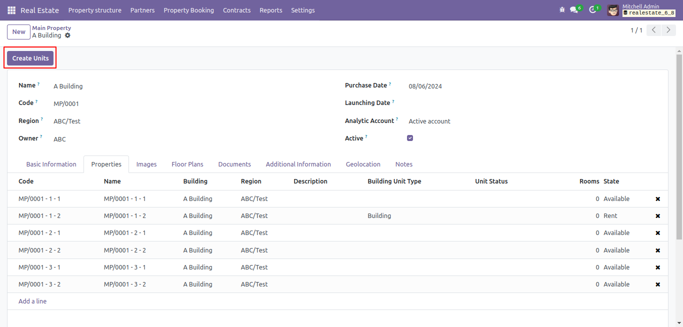The image size is (683, 327).
Task: Open Owner dropdown ABC
Action: (x=192, y=139)
